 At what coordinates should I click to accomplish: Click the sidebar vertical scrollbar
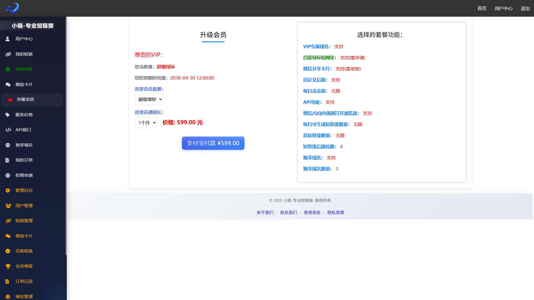[x=66, y=136]
